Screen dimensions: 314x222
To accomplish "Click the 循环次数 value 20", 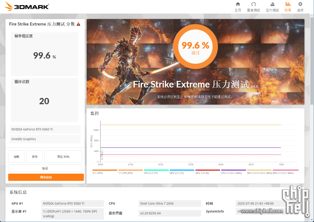I will point(44,101).
